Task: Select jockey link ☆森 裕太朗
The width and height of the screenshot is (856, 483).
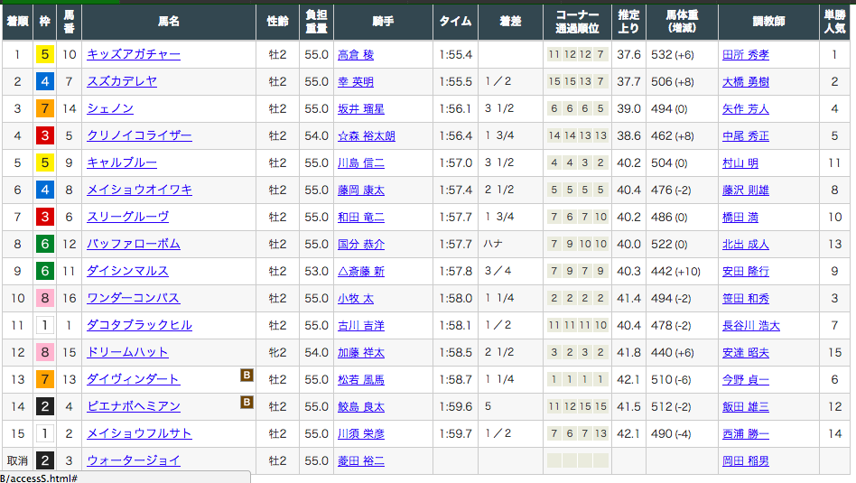Action: tap(367, 136)
